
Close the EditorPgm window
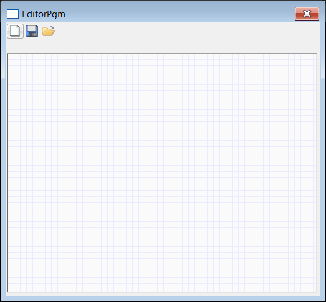307,14
